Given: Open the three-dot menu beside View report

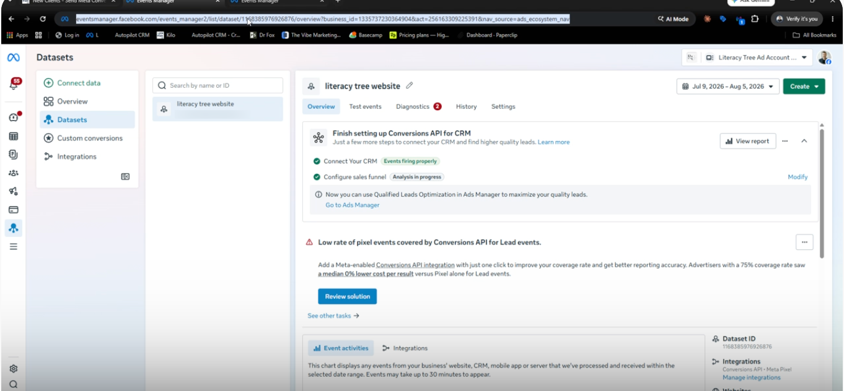Looking at the screenshot, I should (x=785, y=141).
